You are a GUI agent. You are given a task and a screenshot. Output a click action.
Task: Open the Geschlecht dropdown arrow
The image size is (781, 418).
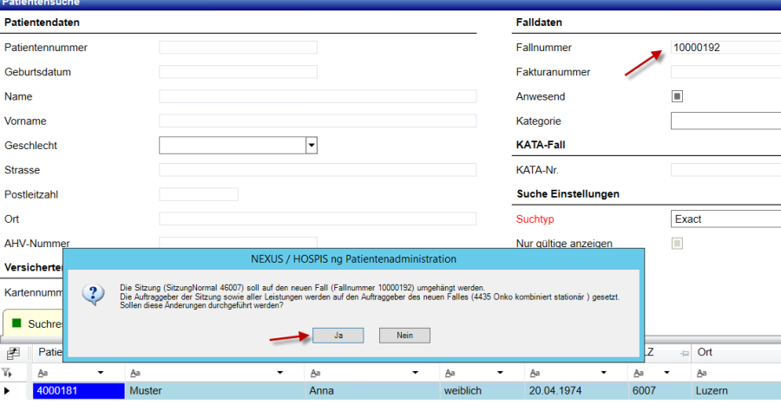click(312, 146)
